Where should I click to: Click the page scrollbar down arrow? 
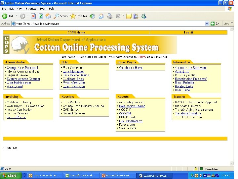[232, 163]
